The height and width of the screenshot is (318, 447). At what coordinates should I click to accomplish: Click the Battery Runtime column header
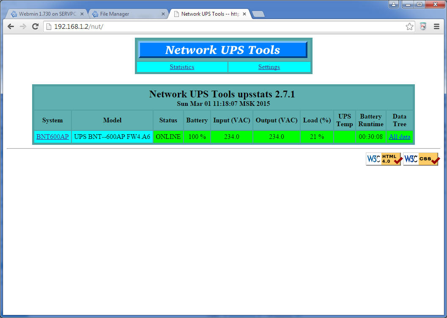click(370, 120)
